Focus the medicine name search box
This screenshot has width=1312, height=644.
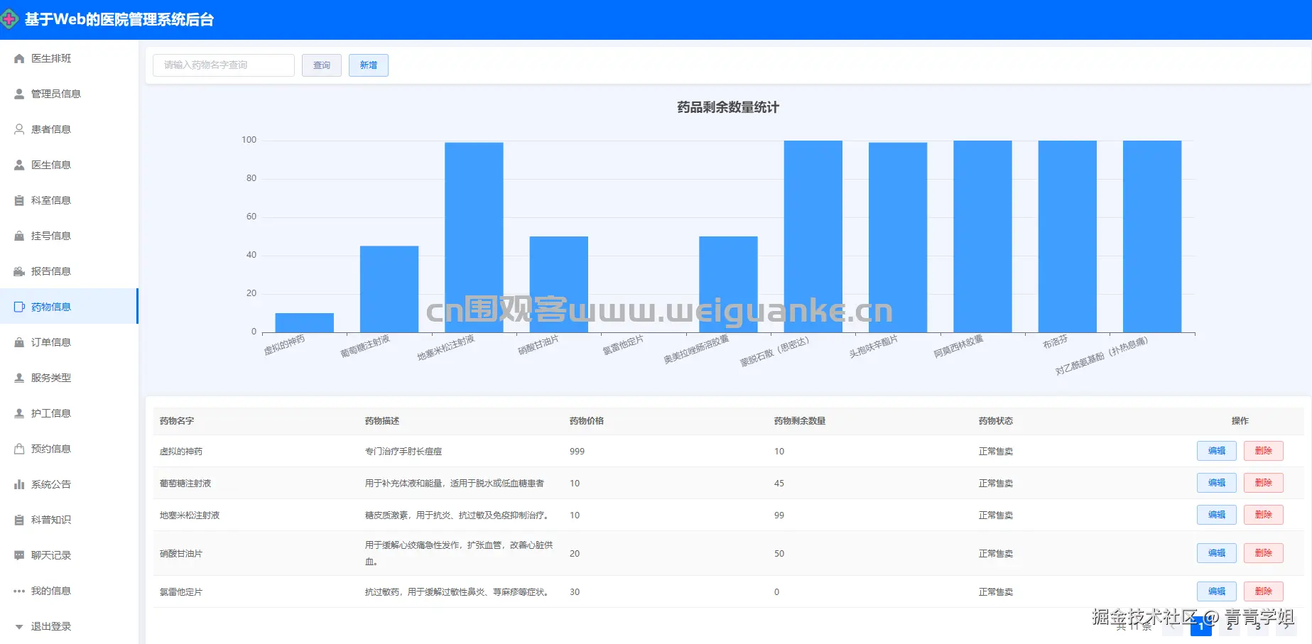[224, 65]
